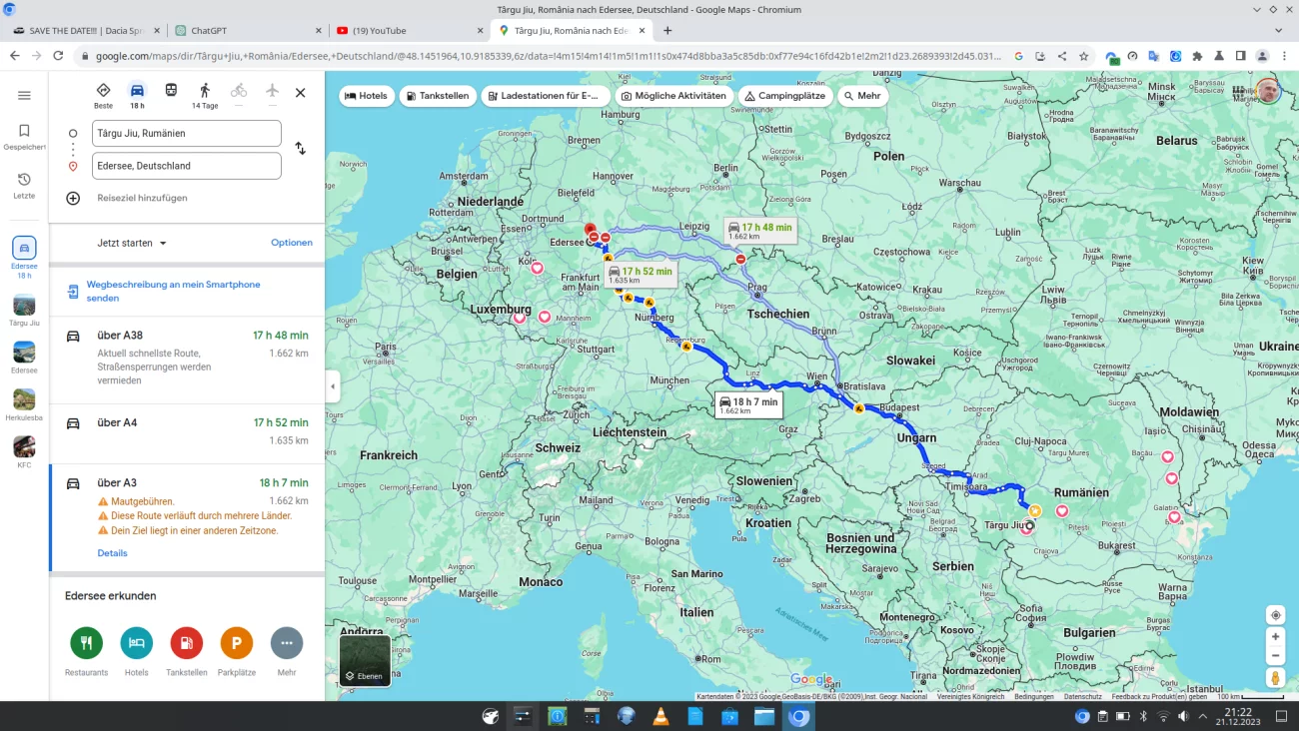Viewport: 1299px width, 731px height.
Task: Switch to the SAVE THE DATE Dacia tab
Action: 85,31
